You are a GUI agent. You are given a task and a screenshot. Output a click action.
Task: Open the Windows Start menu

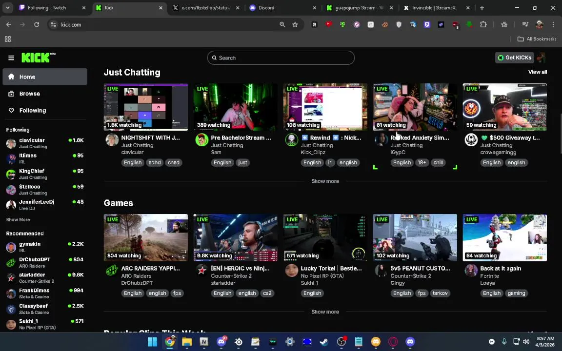click(152, 342)
